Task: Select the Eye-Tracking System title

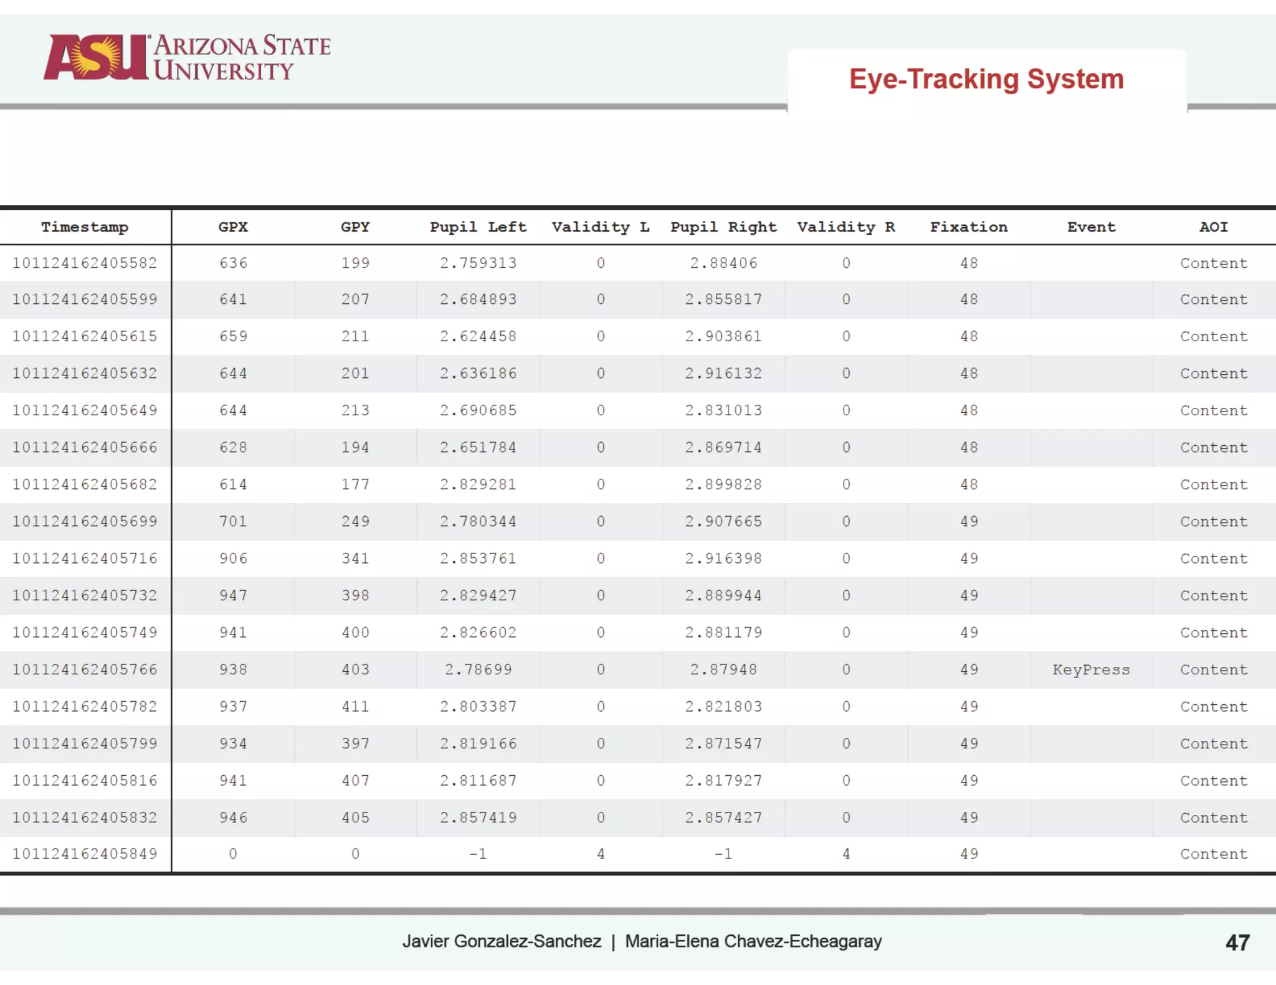Action: 986,79
